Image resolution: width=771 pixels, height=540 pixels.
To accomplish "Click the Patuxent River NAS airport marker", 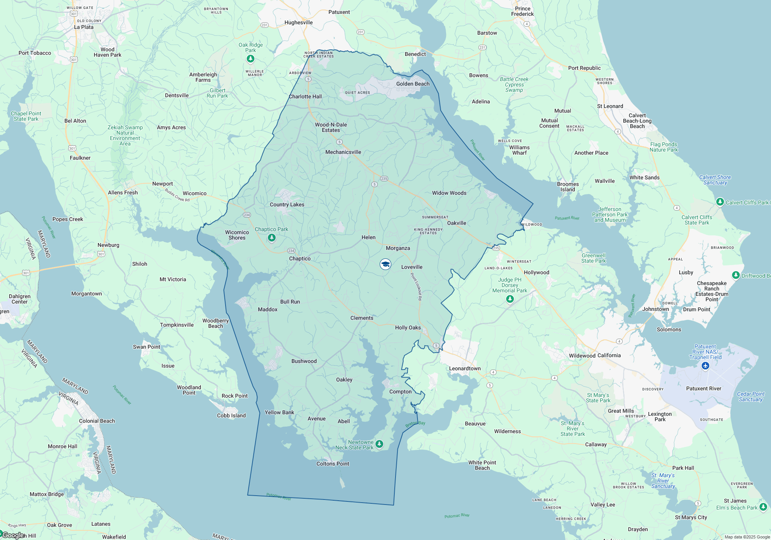I will pyautogui.click(x=705, y=366).
